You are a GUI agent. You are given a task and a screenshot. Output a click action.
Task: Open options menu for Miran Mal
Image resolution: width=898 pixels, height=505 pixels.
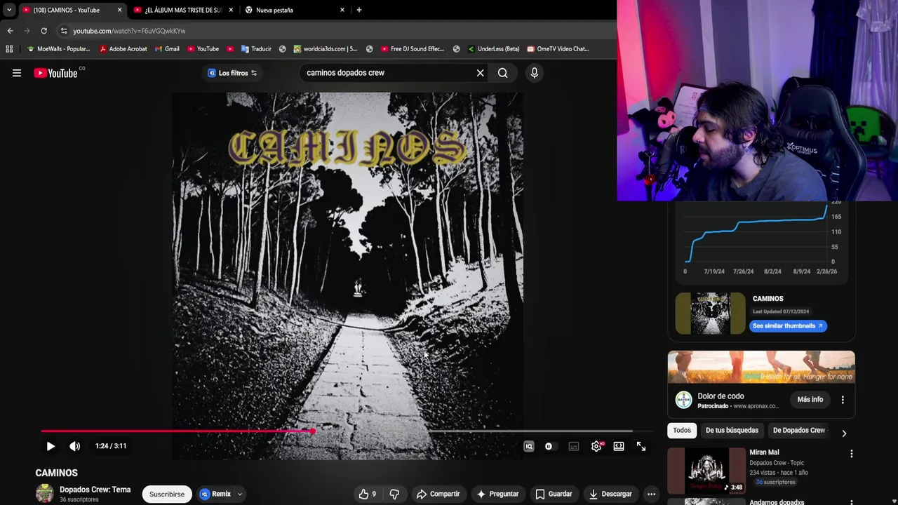click(x=852, y=454)
